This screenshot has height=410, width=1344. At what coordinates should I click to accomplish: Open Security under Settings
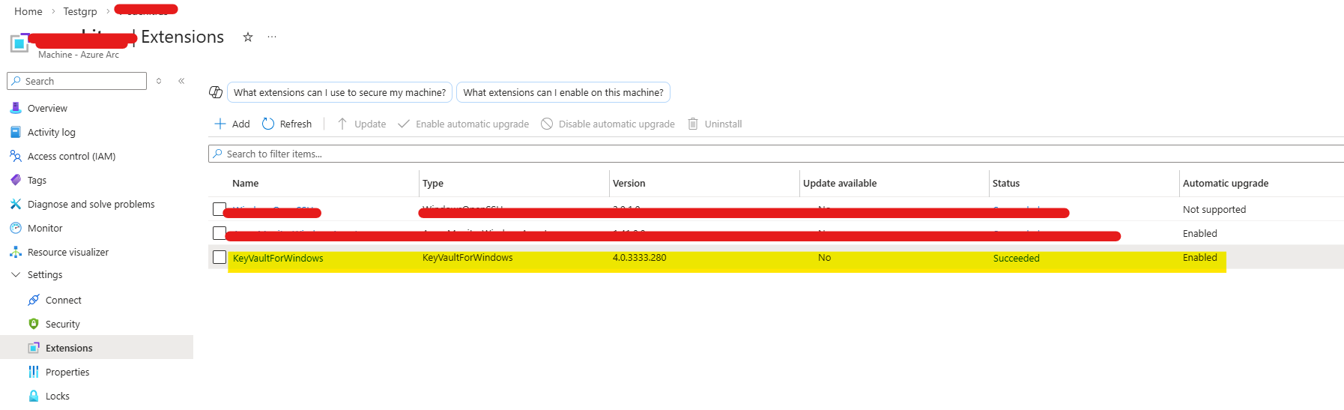(62, 324)
